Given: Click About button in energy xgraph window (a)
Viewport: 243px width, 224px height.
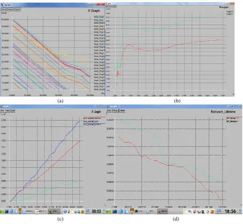Looking at the screenshot, I should 18,10.
